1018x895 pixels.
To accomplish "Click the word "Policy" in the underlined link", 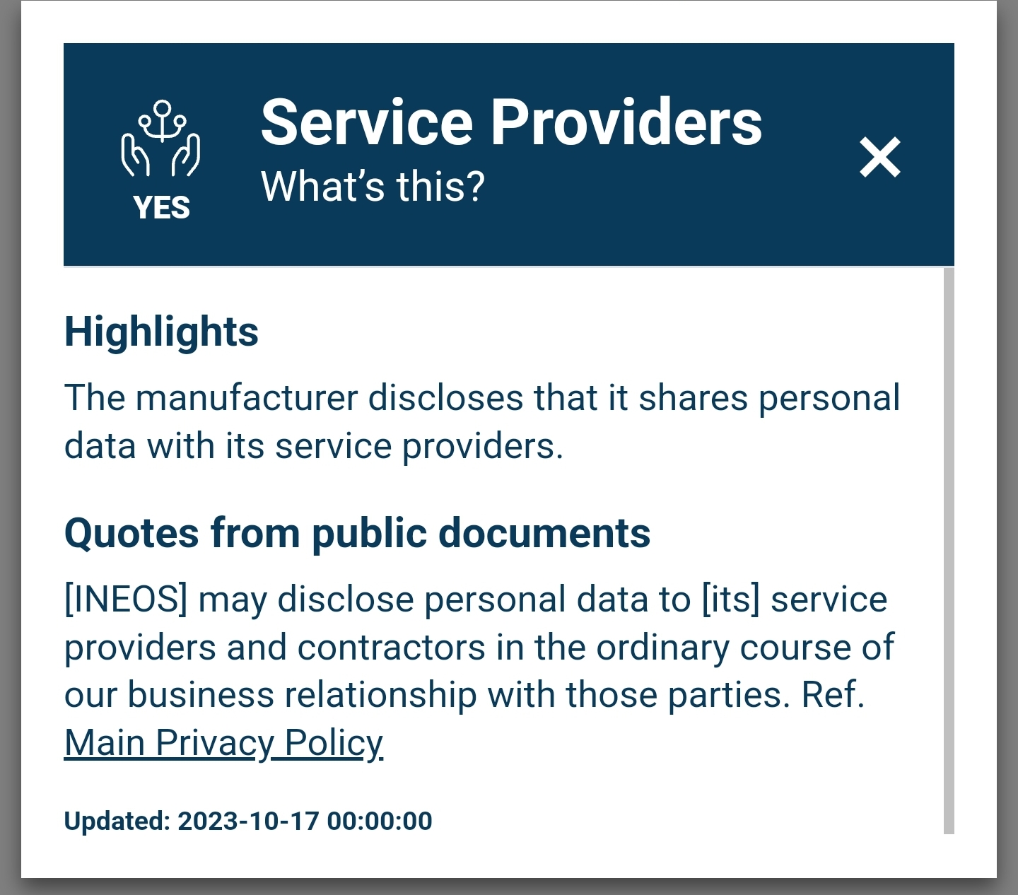I will tap(334, 743).
